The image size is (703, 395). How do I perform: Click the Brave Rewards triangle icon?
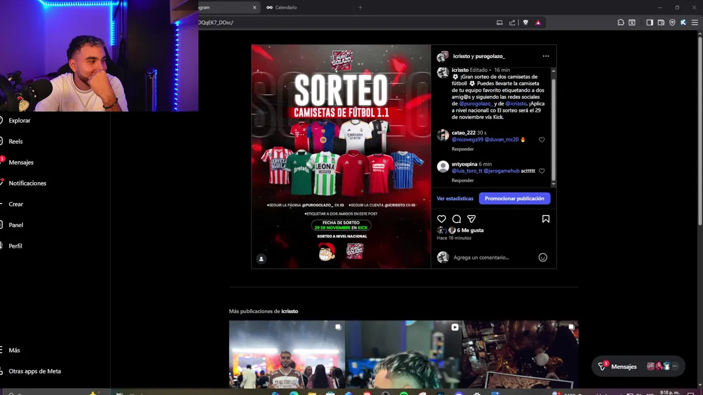[x=538, y=22]
